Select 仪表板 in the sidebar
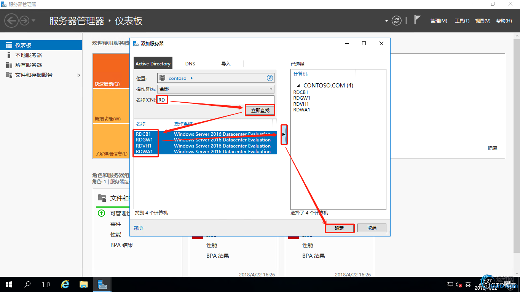 41,45
